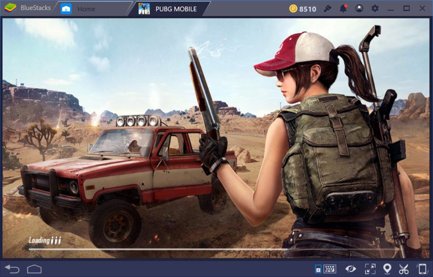Open the Shake device control

422,269
